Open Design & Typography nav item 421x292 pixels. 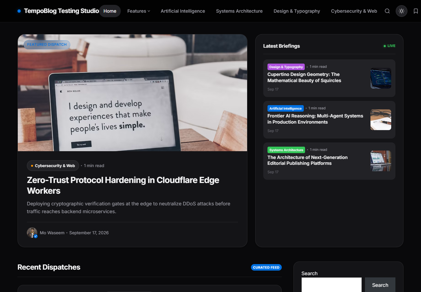[297, 11]
